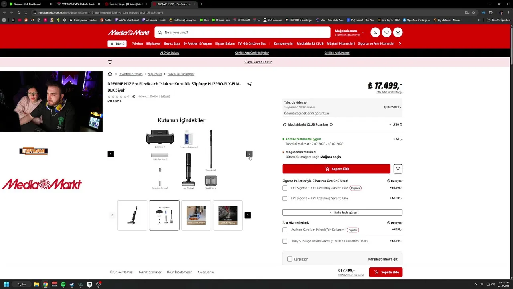Tick the Karşılaştır checkbox
Screen dimensions: 513x289
290,259
